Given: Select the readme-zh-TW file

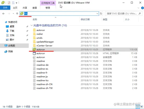Looking at the screenshot, I should [x=44, y=88].
